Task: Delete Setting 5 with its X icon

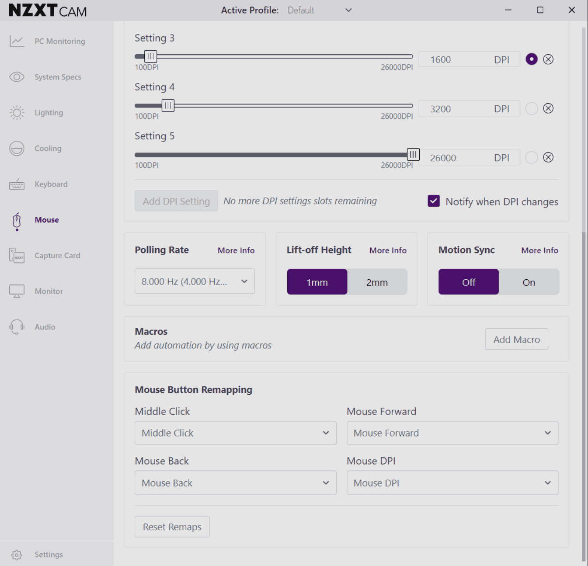Action: click(548, 157)
